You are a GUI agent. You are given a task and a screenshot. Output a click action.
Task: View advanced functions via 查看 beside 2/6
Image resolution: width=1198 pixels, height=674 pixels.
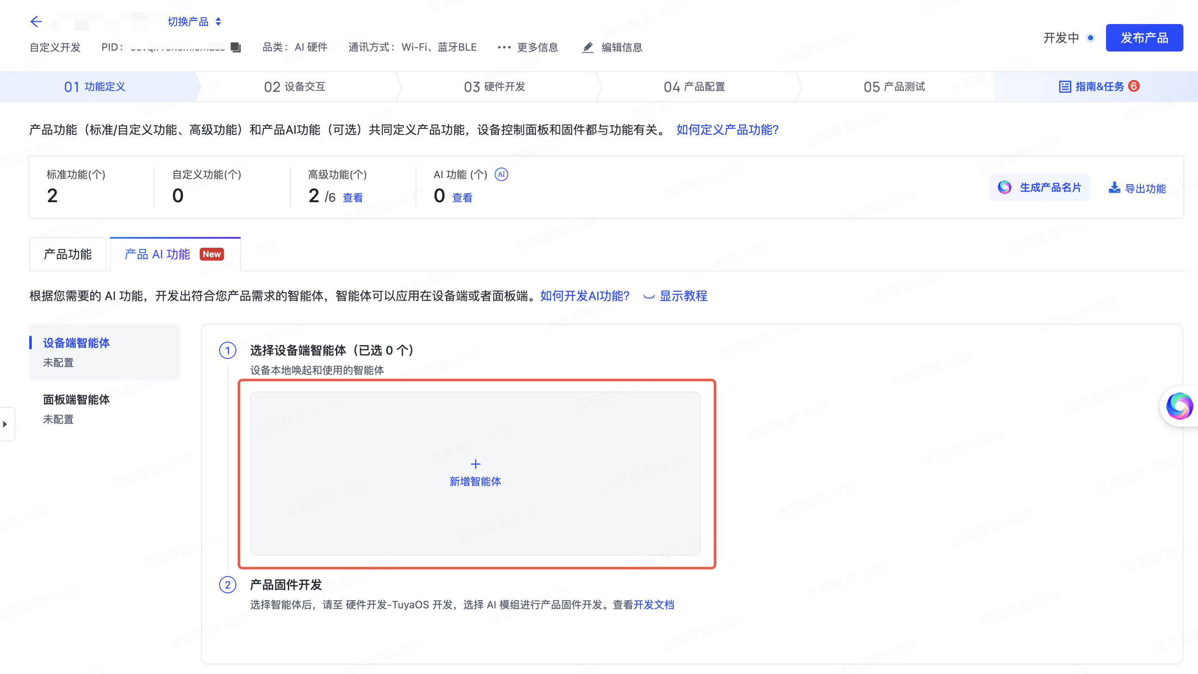point(352,198)
